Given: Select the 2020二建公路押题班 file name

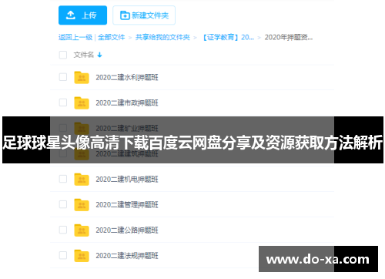Looking at the screenshot, I should pos(127,230).
